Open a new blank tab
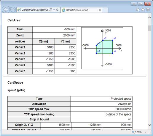Screen dimensions: 153x136 pyautogui.click(x=105, y=10)
